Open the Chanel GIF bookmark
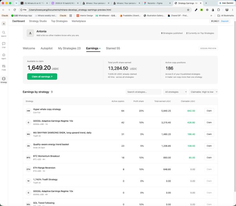This screenshot has height=206, width=236. (x=178, y=16)
